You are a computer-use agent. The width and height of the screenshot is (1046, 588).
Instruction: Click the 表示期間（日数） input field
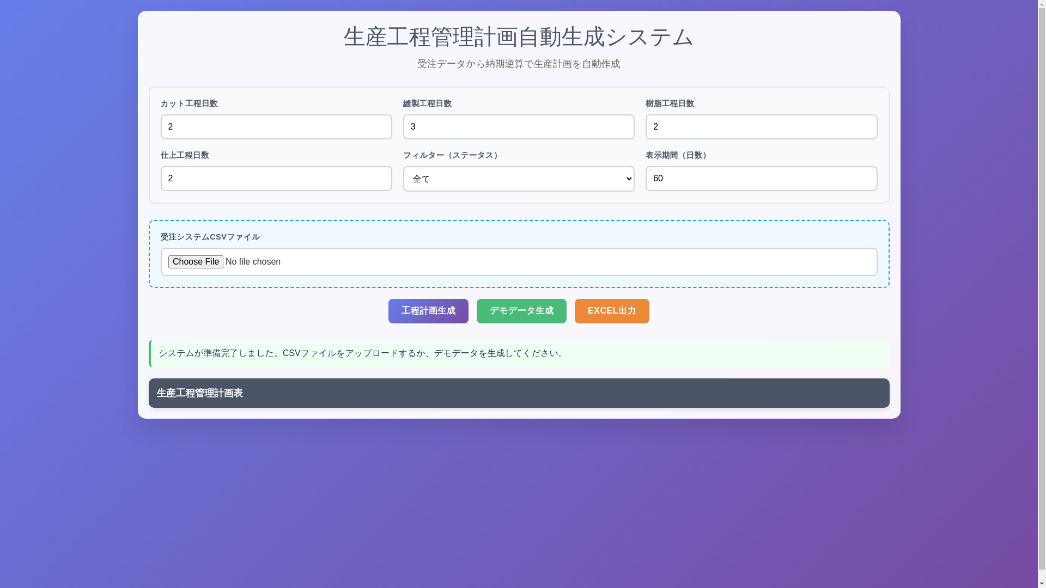click(761, 179)
